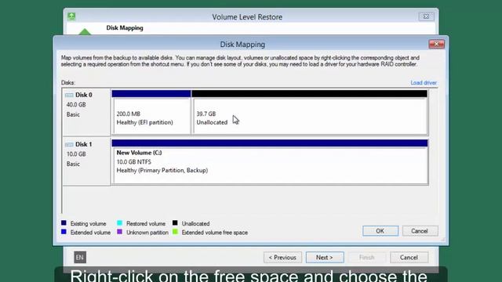Click the Disk 1 drive icon
This screenshot has height=282, width=502.
pyautogui.click(x=69, y=144)
